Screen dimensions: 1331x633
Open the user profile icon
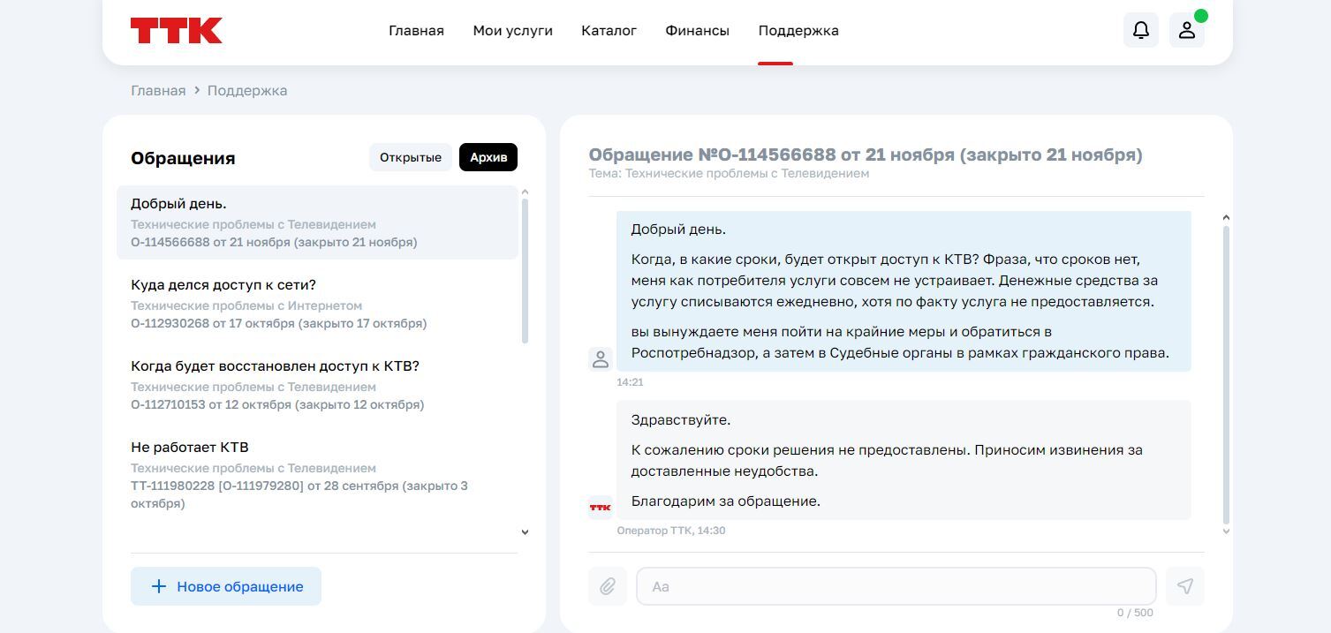[x=1187, y=30]
